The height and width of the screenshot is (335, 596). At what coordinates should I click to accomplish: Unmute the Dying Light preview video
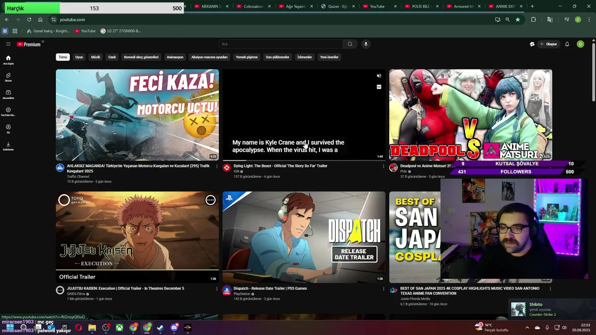point(379,76)
